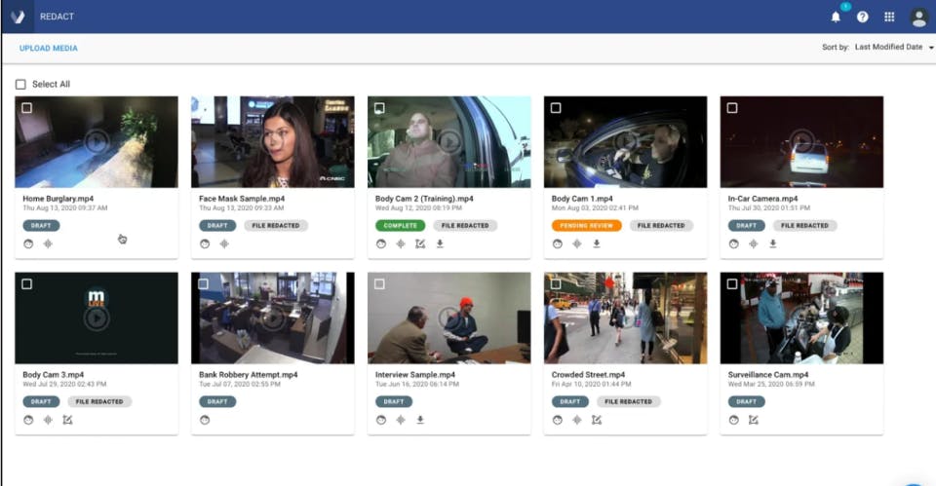
Task: Click edit icon under Surveillance Cam.mp4
Action: click(x=754, y=420)
